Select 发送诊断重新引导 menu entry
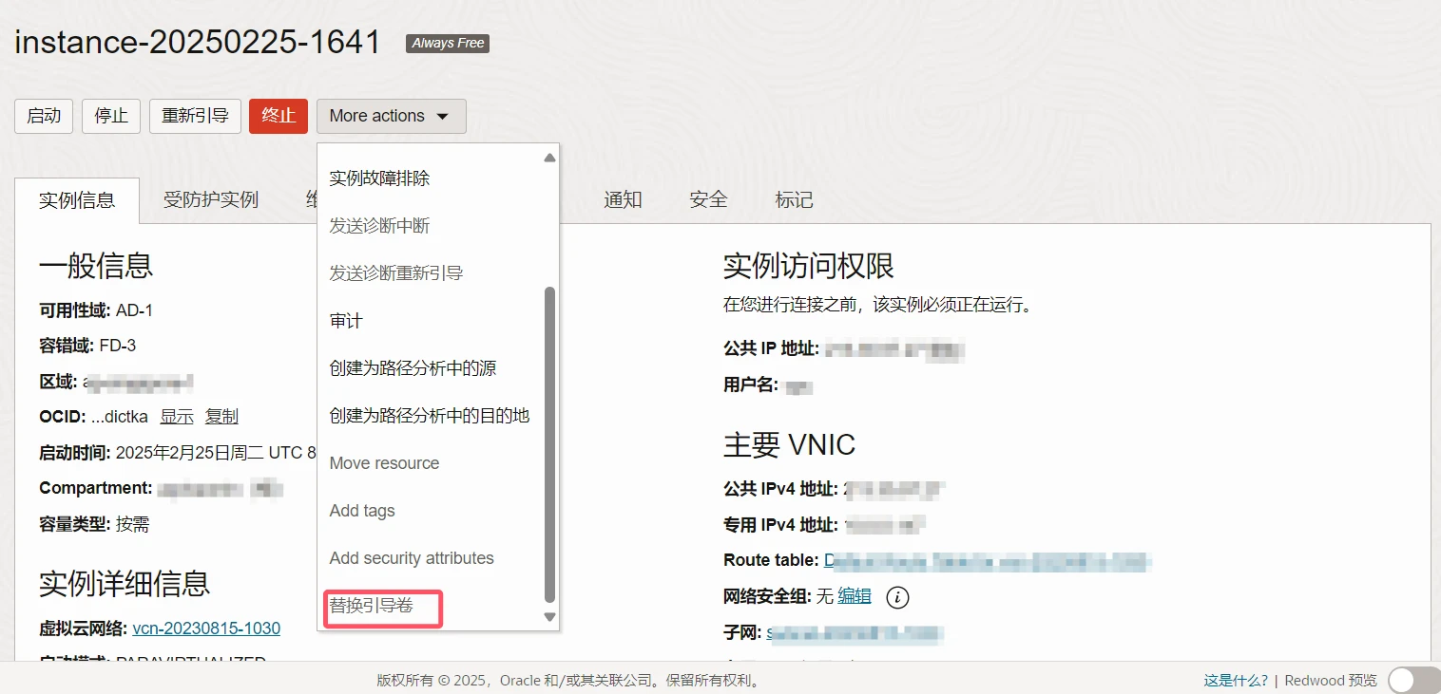 395,273
